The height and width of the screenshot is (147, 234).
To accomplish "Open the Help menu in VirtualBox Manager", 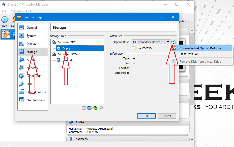I will click(x=29, y=11).
